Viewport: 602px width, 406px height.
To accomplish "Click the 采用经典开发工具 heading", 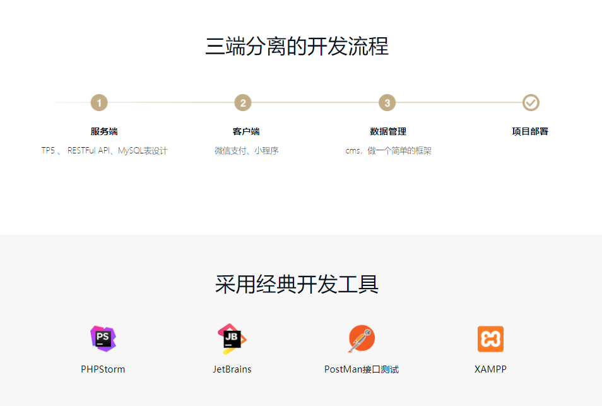I will point(297,285).
